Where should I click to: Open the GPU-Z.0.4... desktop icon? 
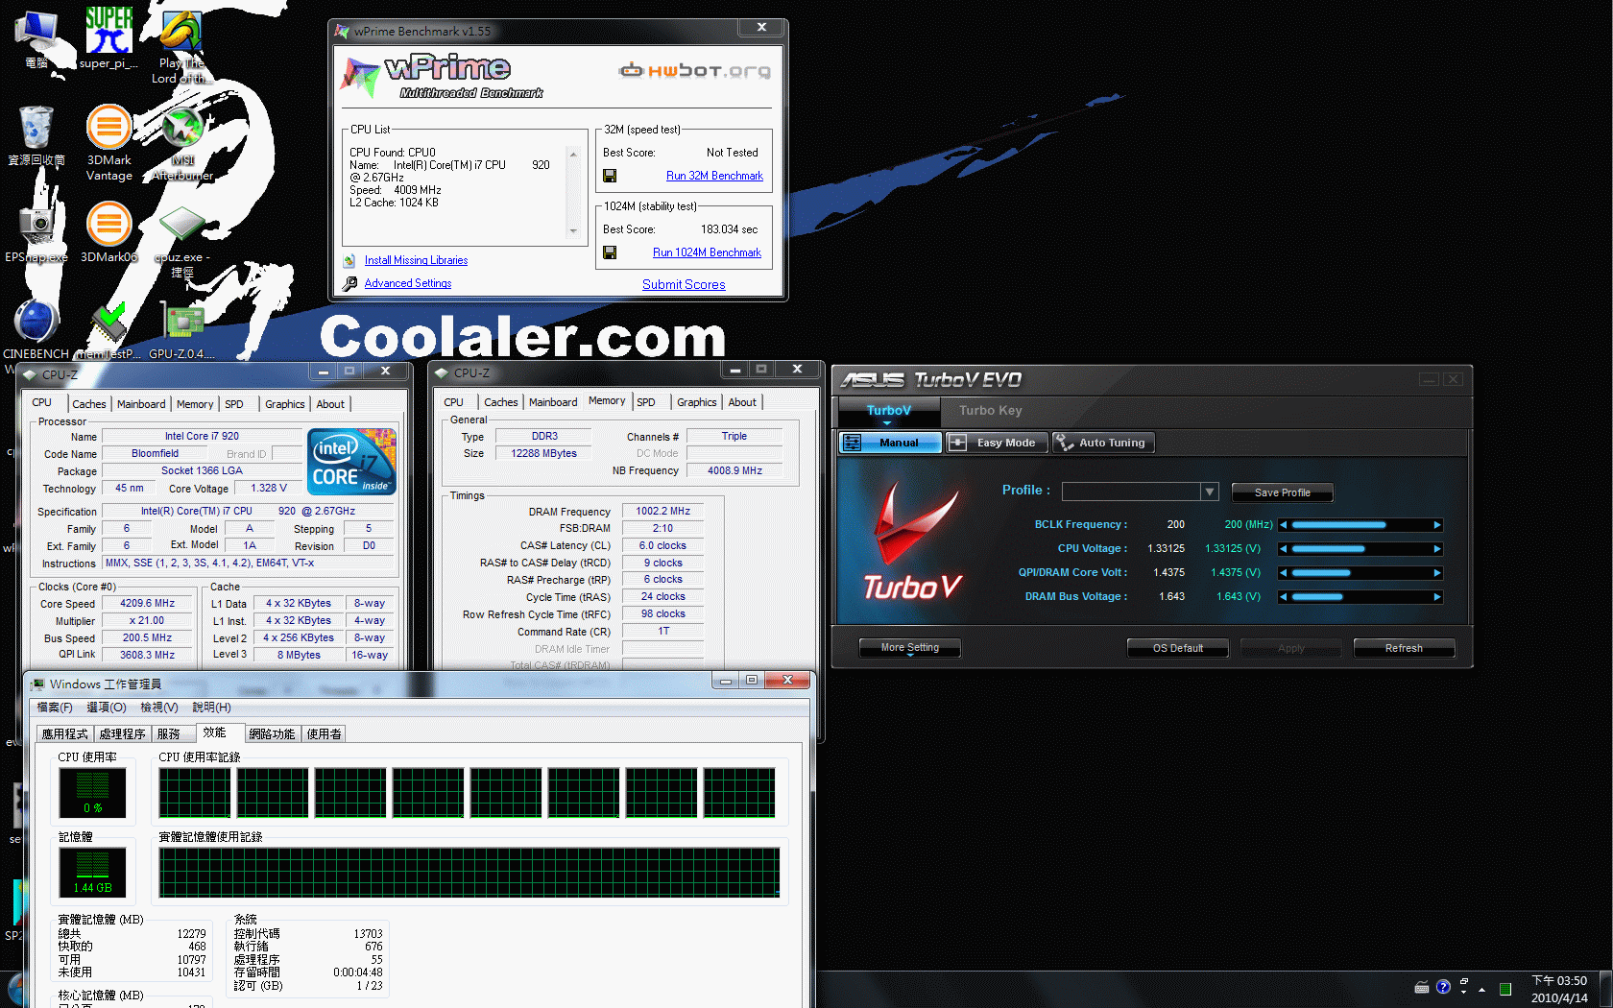(182, 329)
